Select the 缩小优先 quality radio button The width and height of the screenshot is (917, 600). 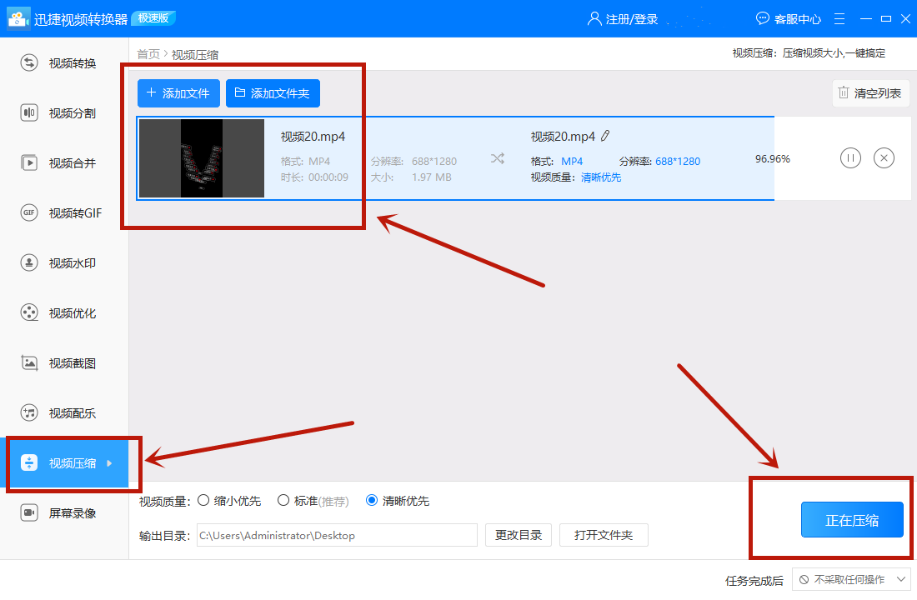[203, 500]
